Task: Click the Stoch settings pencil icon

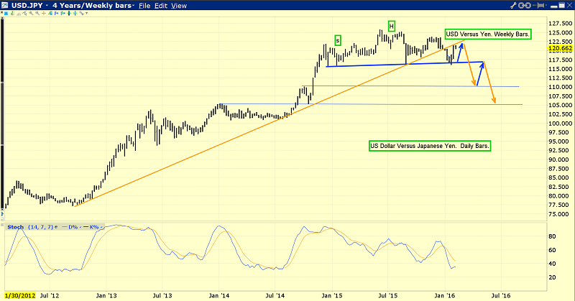Action: 56,227
